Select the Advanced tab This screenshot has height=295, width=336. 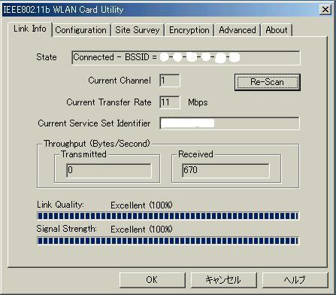(238, 30)
